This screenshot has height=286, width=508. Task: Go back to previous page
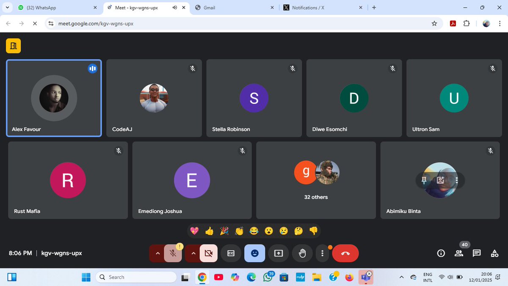8,24
